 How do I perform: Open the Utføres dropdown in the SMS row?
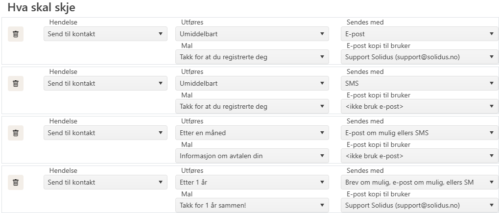pos(252,83)
